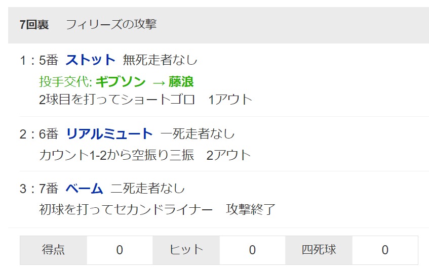This screenshot has width=429, height=273.
Task: Click pitcher name ギブソン
Action: (121, 81)
